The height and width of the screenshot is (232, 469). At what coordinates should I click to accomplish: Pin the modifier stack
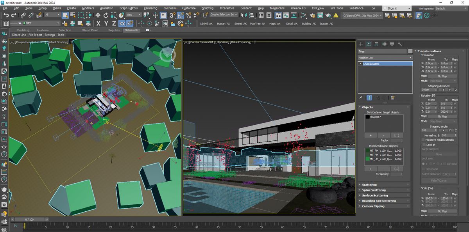coord(361,97)
